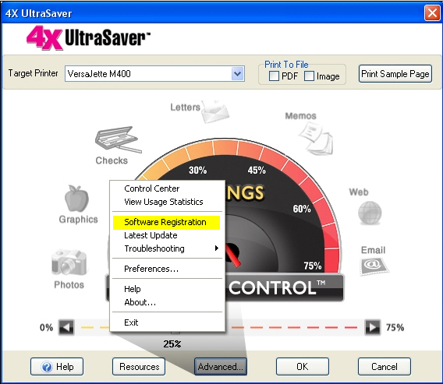Viewport: 443px width, 384px height.
Task: Confirm with the OK button
Action: point(303,367)
